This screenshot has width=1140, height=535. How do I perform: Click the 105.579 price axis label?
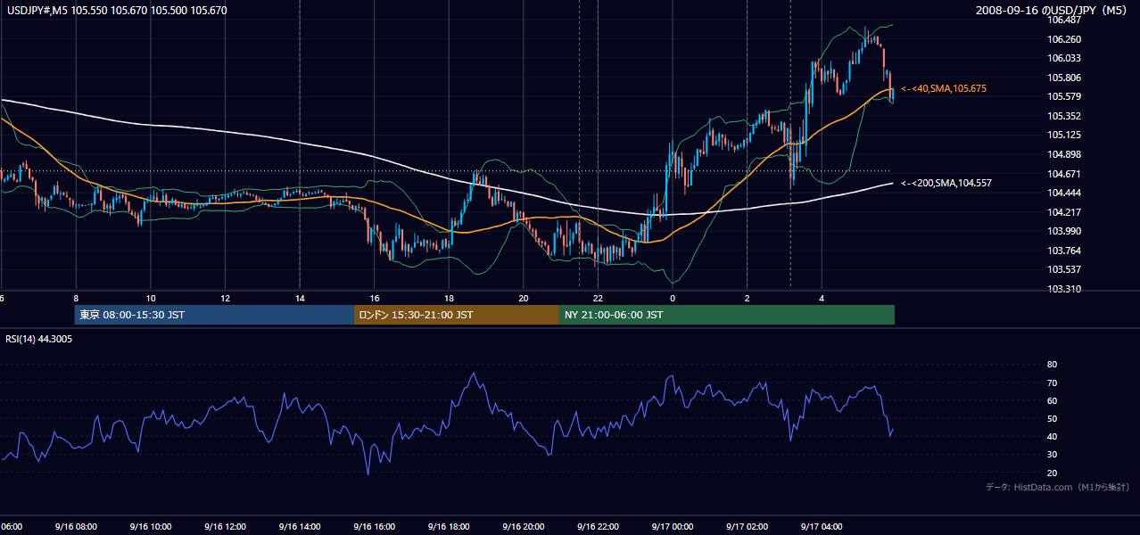[x=1064, y=96]
